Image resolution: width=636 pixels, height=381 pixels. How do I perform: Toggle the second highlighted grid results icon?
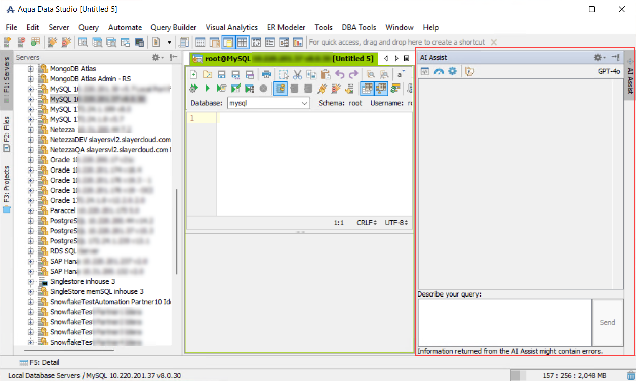(381, 89)
